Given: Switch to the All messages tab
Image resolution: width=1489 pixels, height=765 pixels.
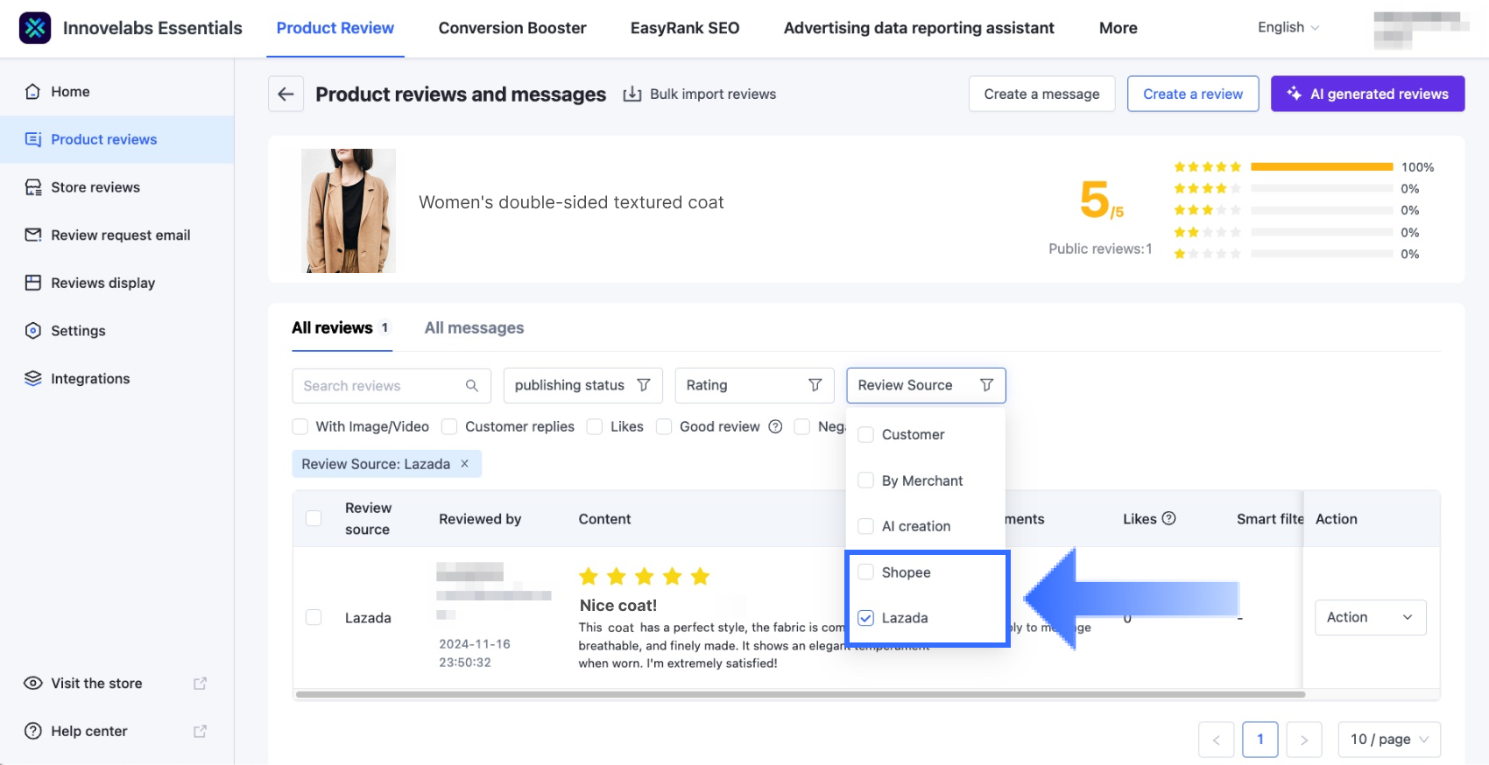Looking at the screenshot, I should point(474,328).
